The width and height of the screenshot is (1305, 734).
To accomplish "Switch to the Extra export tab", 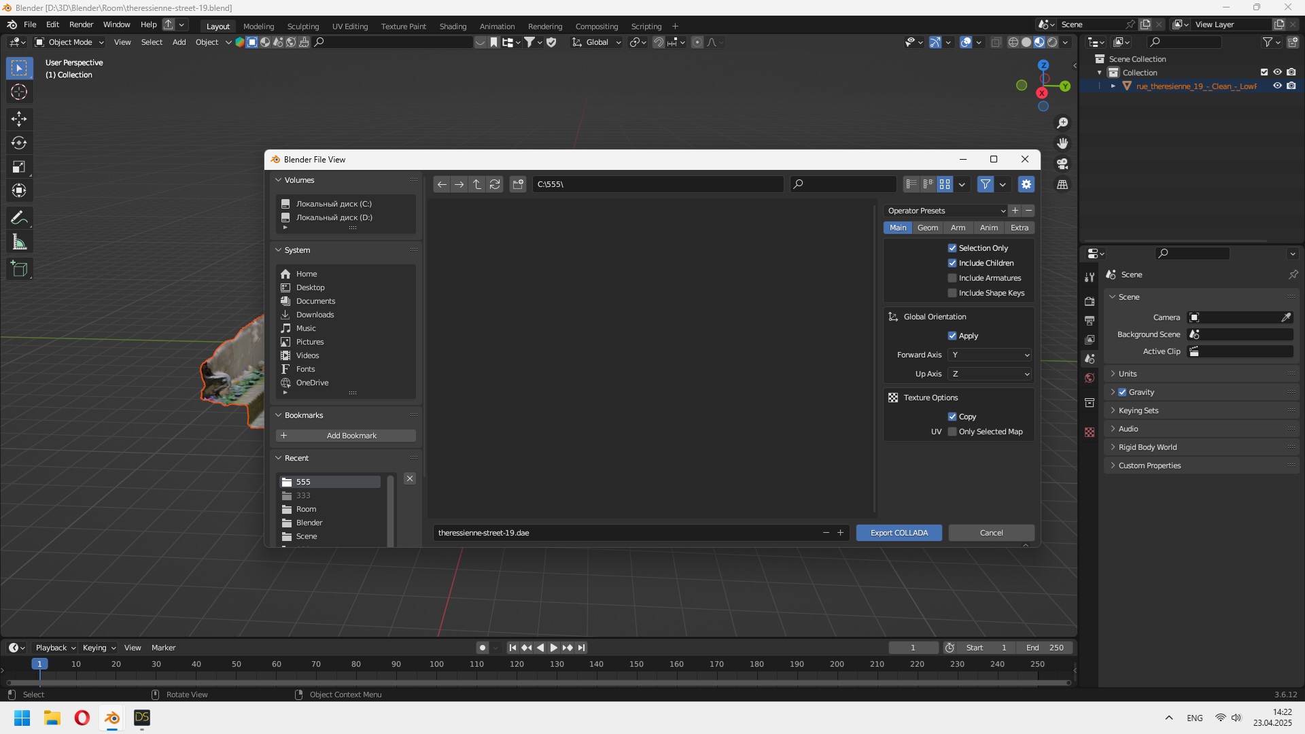I will [x=1020, y=228].
